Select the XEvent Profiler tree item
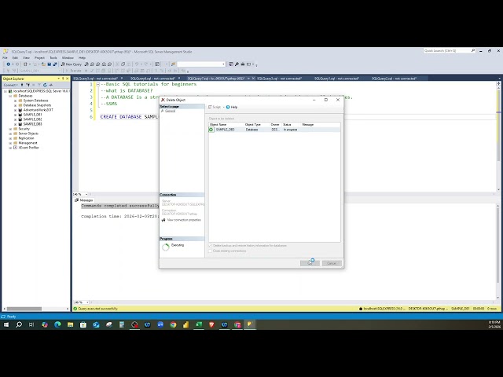Screen dimensions: 503x377 click(x=28, y=148)
